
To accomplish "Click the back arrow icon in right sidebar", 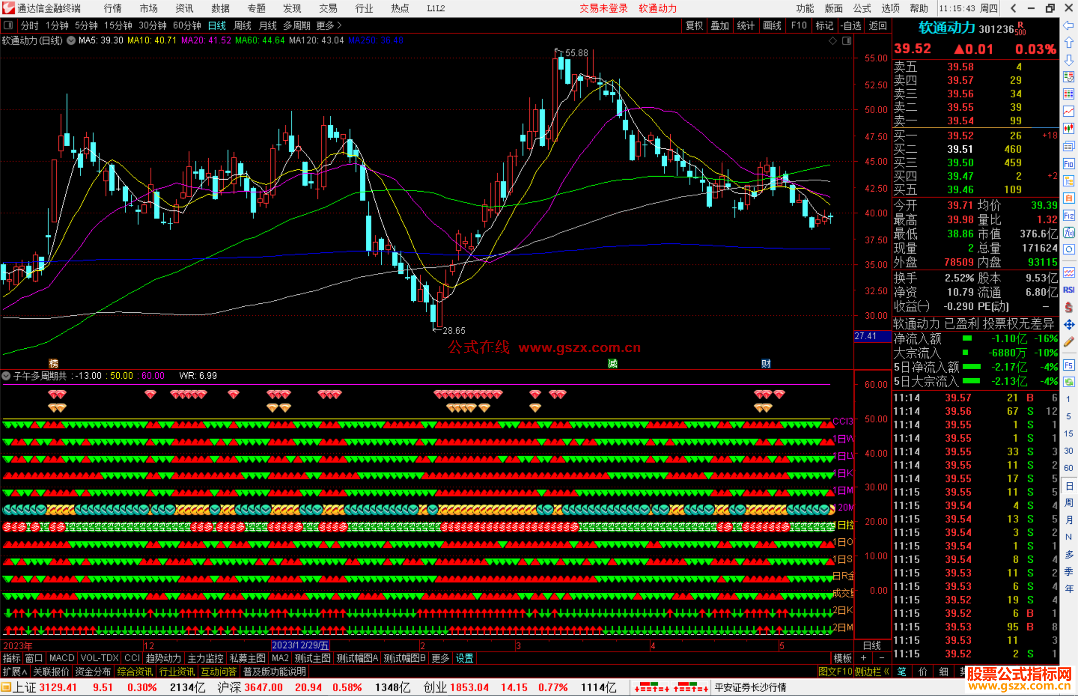I will tap(1069, 25).
